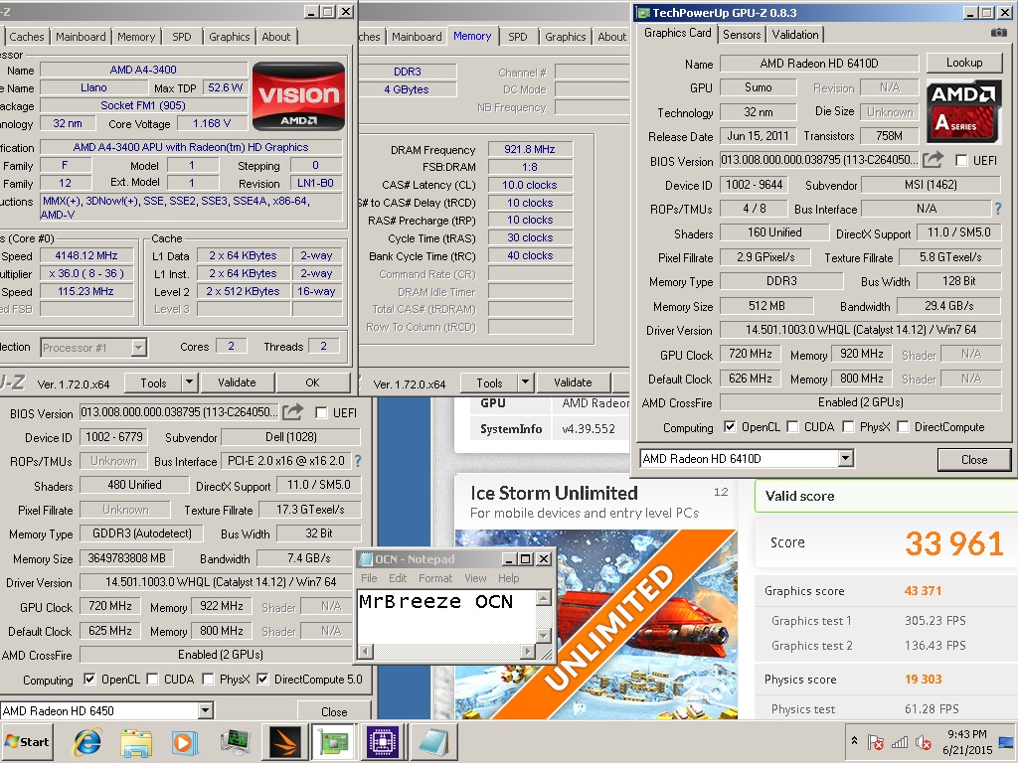Click Validate in the left CPU-Z window
Screen dimensions: 1018x763
[x=237, y=382]
